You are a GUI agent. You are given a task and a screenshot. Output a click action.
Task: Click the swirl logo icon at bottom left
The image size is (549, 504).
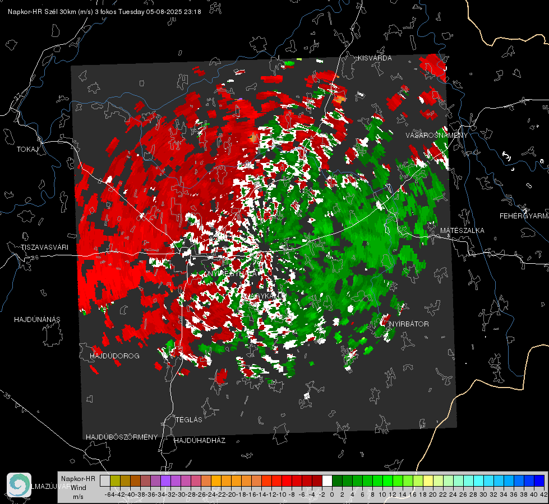coord(19,485)
